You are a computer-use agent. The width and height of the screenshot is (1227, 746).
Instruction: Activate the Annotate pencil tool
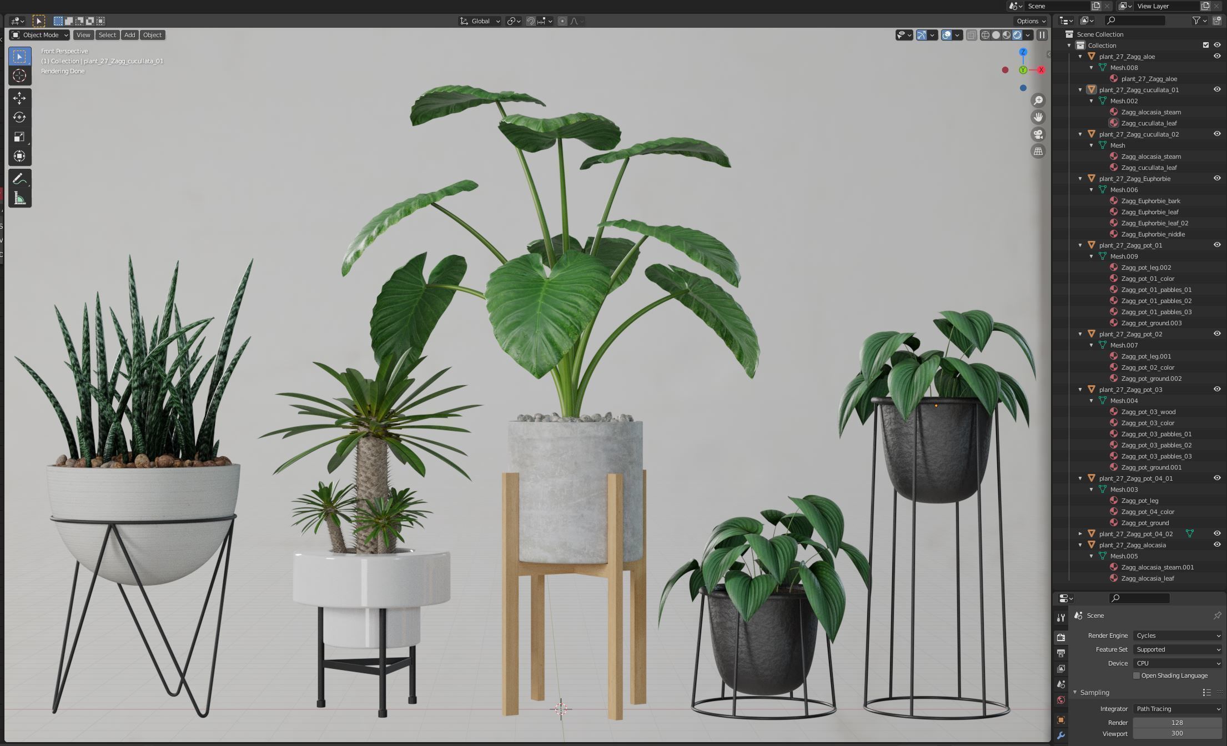[x=19, y=179]
